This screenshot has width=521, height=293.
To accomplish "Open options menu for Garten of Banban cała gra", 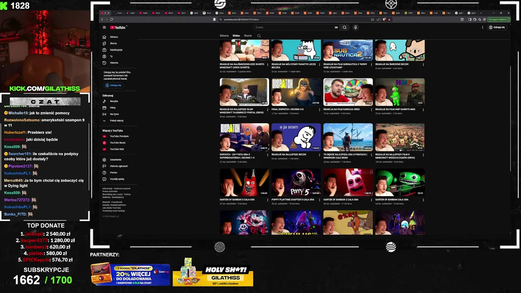I will 423,200.
